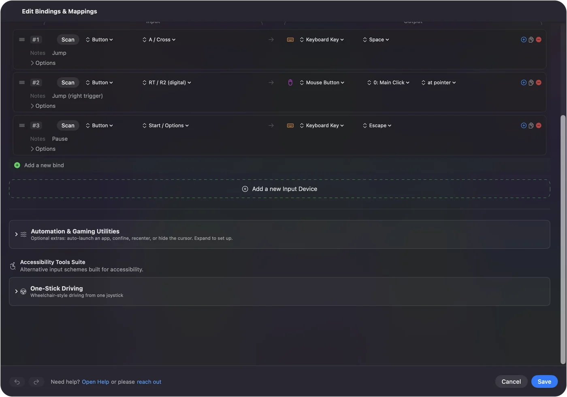Open the 0: Main Click dropdown

point(388,83)
